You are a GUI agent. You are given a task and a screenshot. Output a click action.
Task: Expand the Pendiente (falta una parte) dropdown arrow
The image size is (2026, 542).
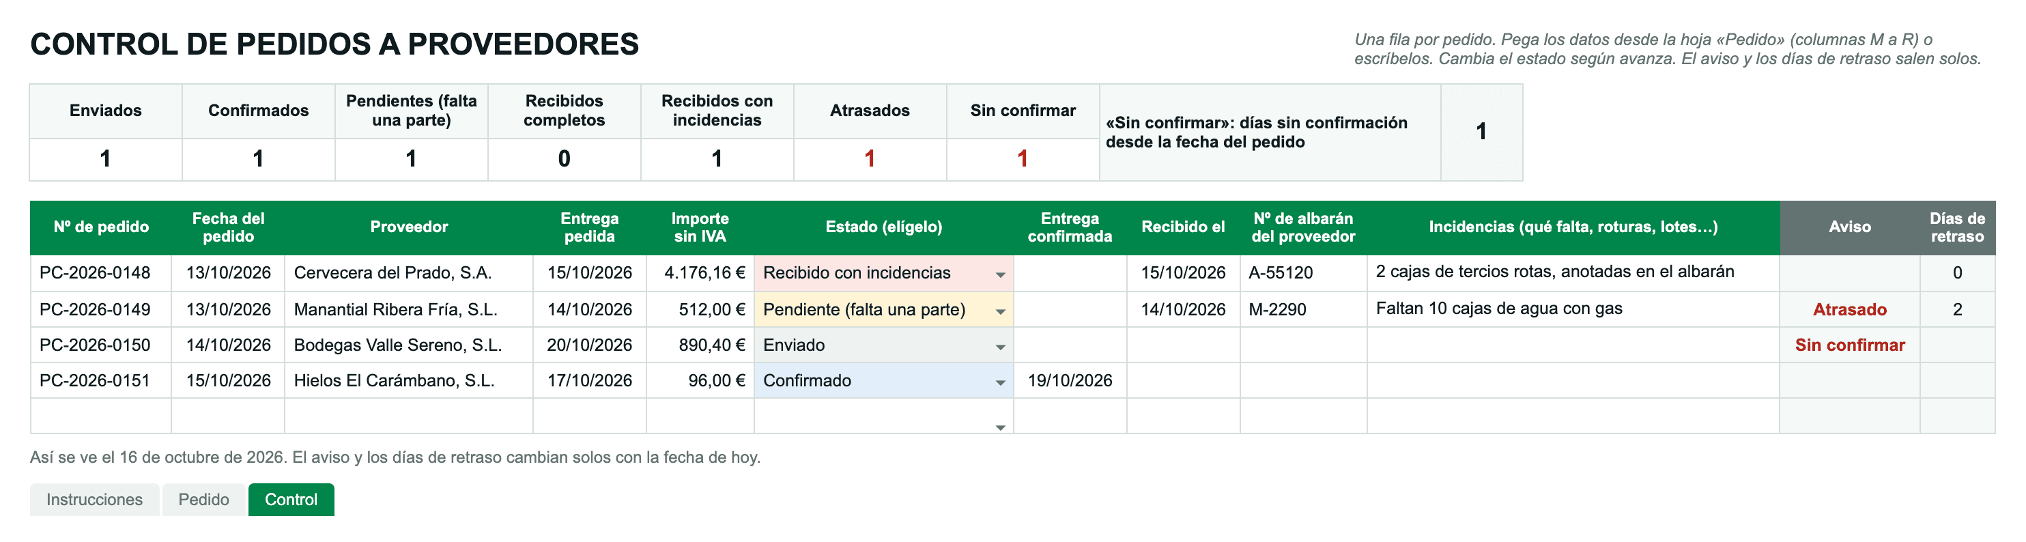[1001, 311]
